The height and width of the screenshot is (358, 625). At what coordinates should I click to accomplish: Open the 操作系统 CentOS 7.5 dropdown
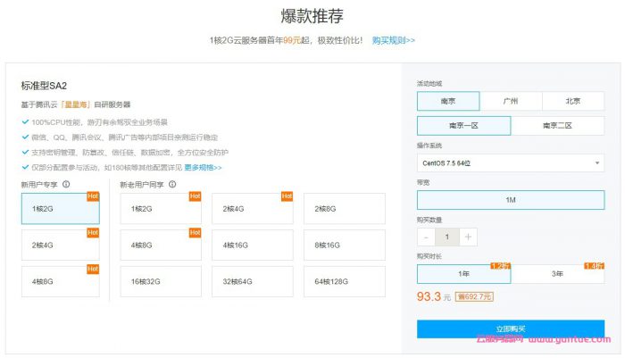point(510,163)
